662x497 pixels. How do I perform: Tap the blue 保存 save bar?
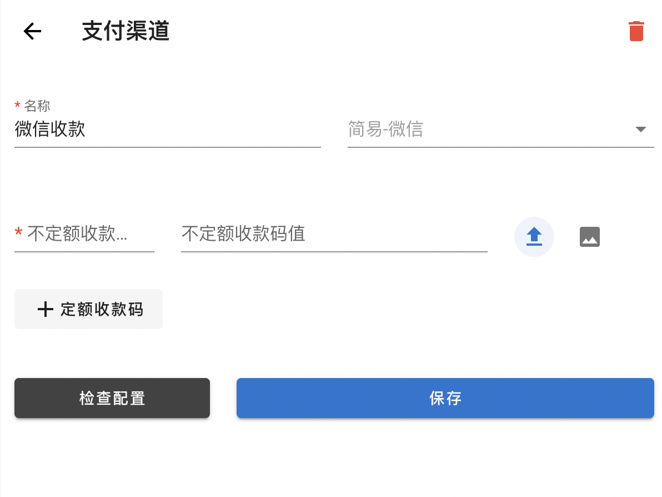click(x=445, y=398)
